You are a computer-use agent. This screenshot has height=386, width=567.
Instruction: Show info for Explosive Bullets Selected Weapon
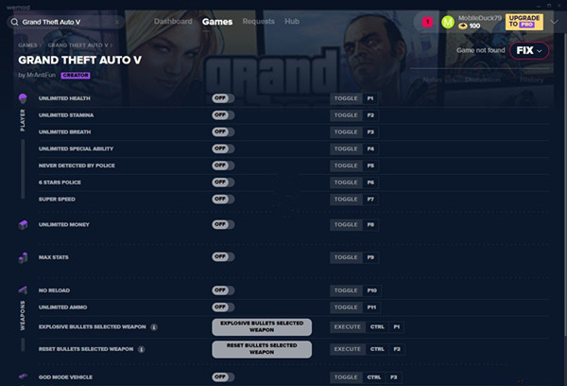pos(154,327)
